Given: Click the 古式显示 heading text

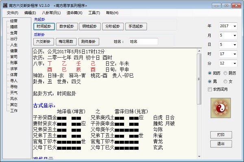Looking at the screenshot, I should point(44,106).
